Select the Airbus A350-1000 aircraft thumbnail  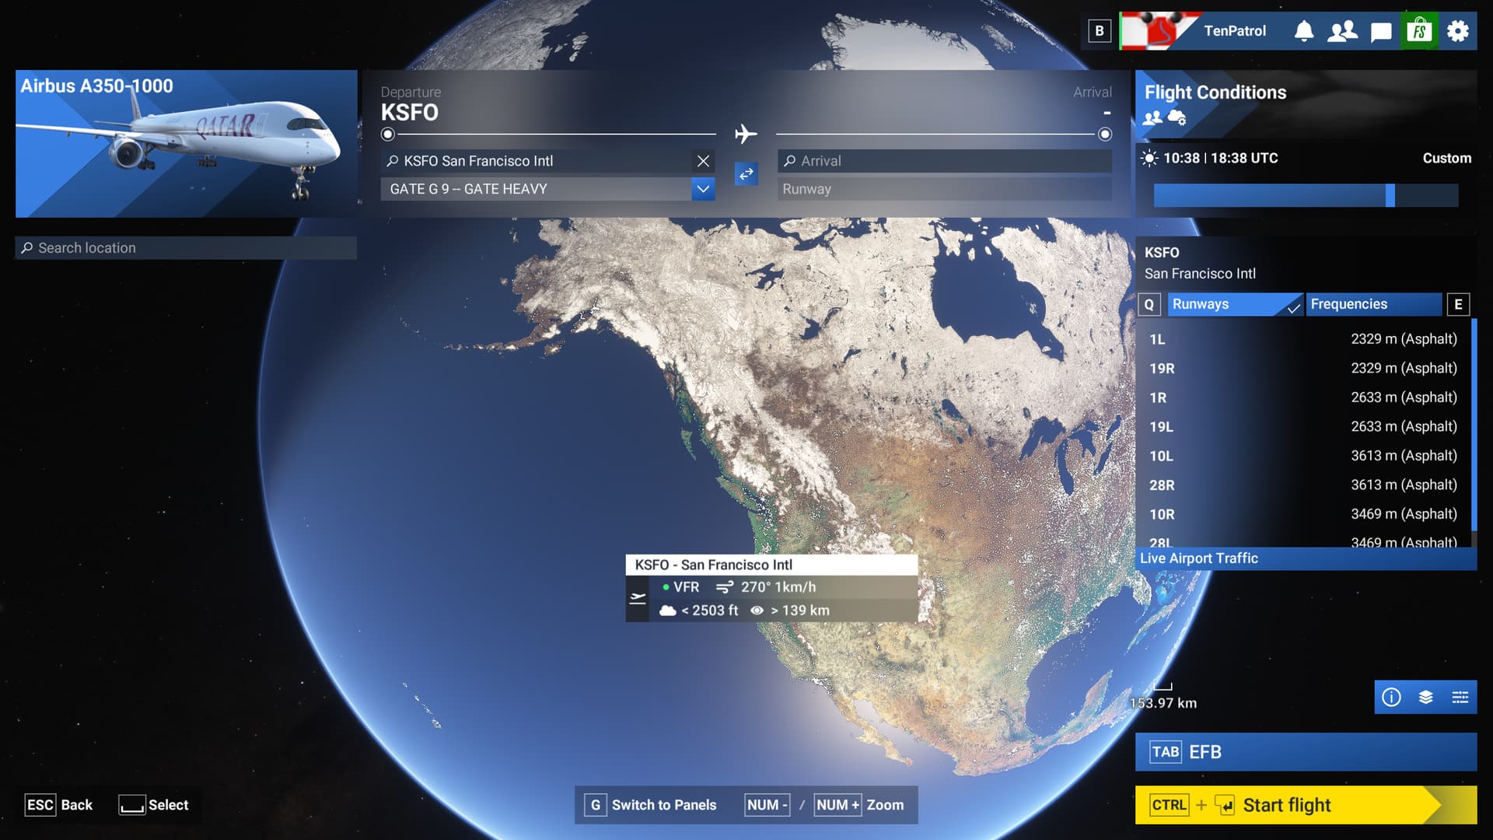pos(187,144)
